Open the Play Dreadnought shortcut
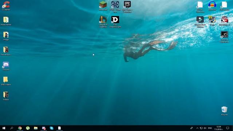The image size is (233, 131). tap(115, 22)
